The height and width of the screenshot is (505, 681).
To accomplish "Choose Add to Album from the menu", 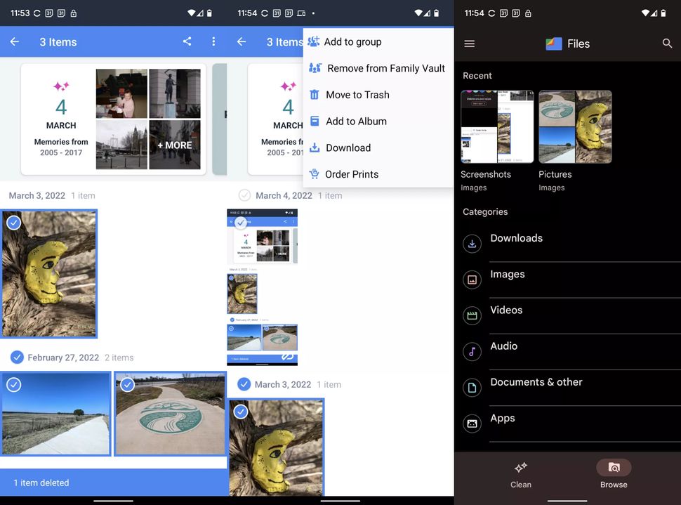I will point(356,121).
